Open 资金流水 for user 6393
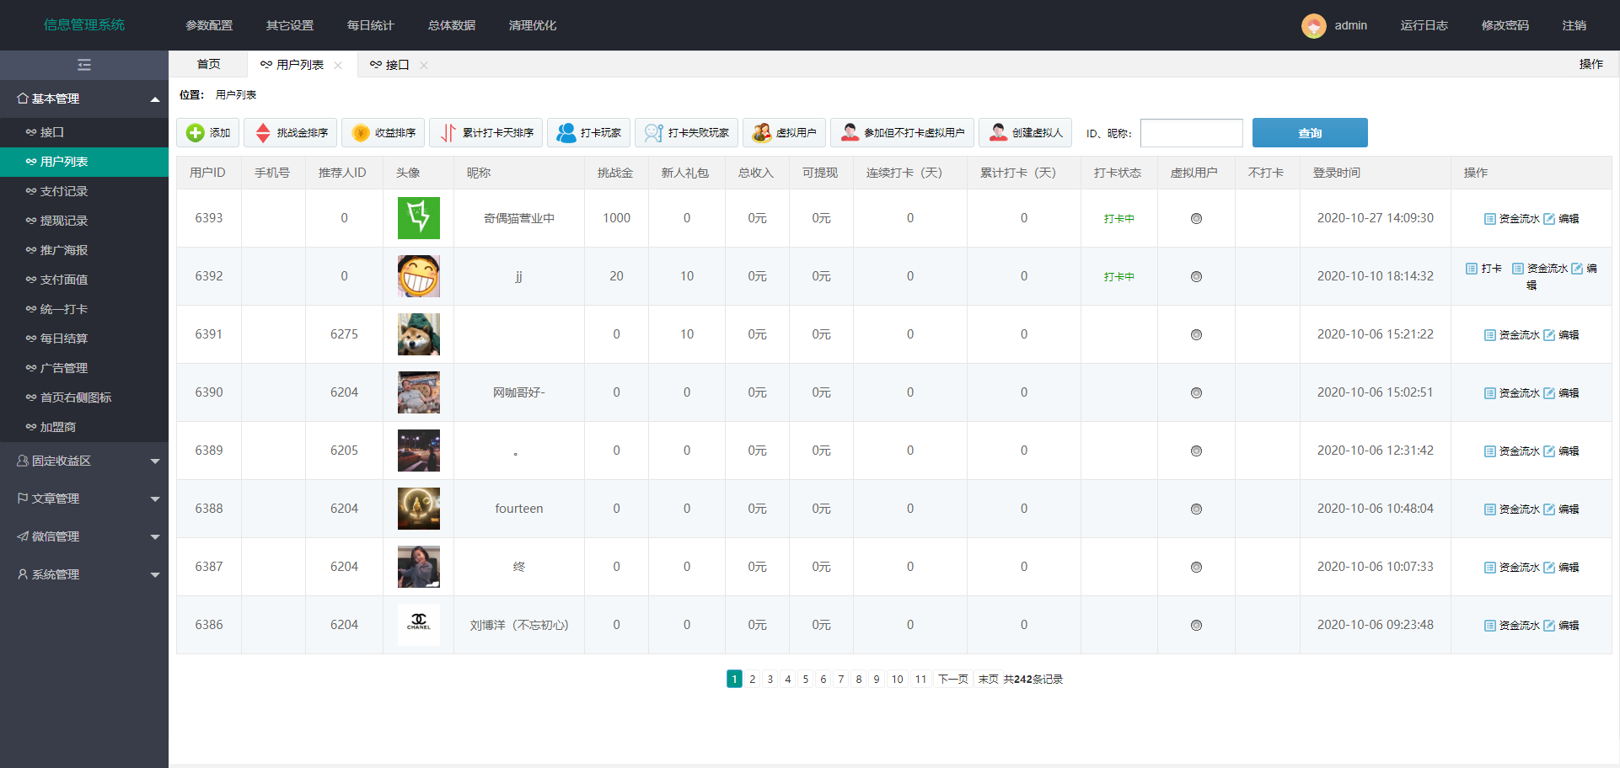Screen dimensions: 1620x768 coord(1512,219)
